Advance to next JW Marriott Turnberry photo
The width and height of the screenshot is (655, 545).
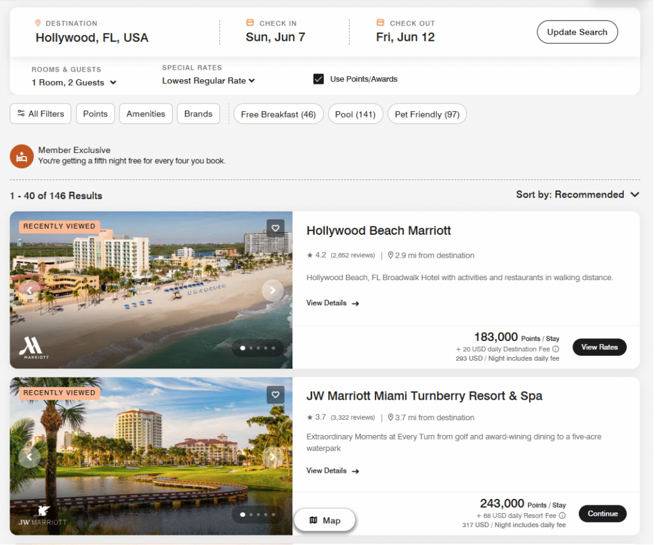(272, 457)
